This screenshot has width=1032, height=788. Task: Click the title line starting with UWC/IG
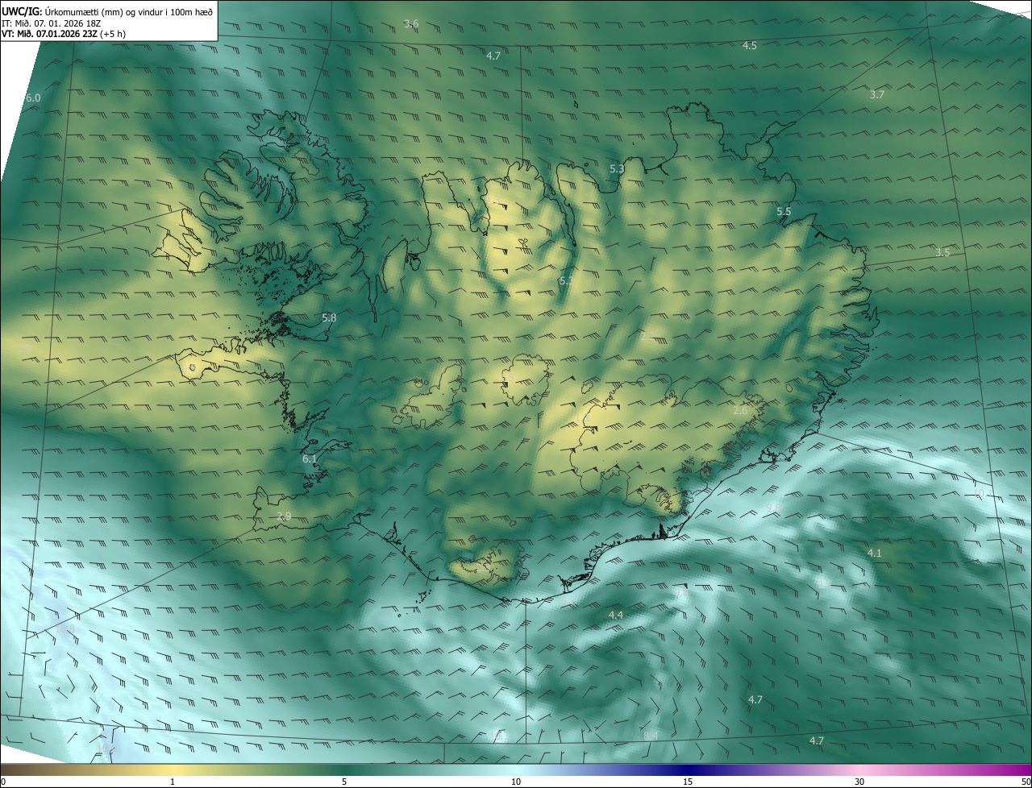tap(106, 11)
